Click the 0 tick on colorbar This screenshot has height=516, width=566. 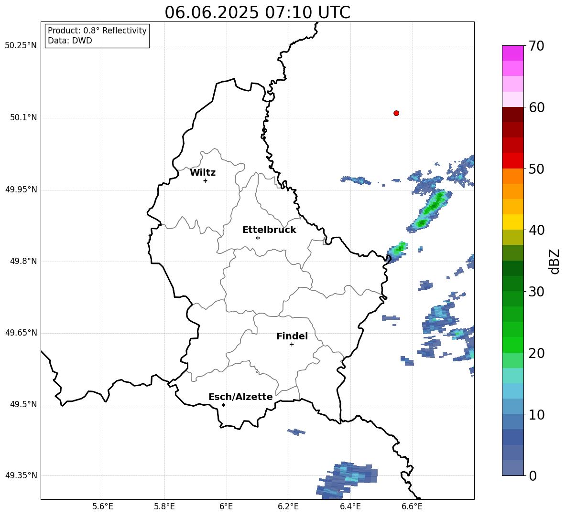click(x=533, y=475)
